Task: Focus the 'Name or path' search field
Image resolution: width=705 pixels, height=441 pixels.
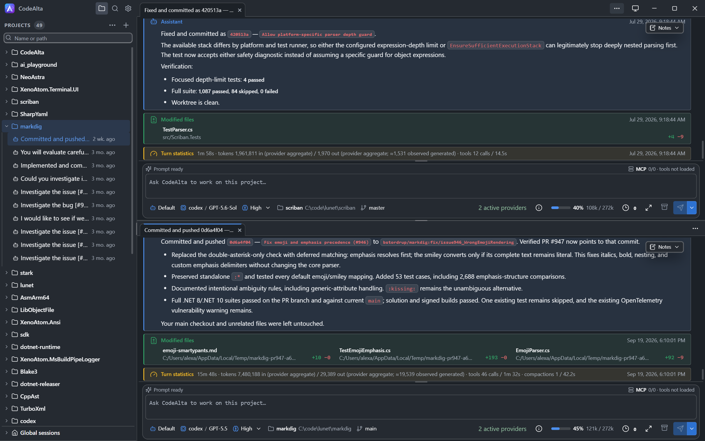Action: point(68,38)
